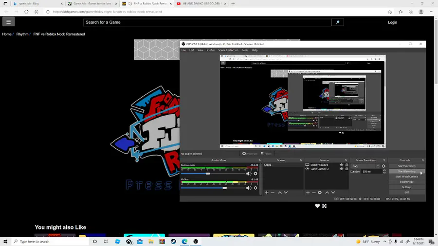Open OBS Studio taskbar icon
438x246 pixels.
196,242
